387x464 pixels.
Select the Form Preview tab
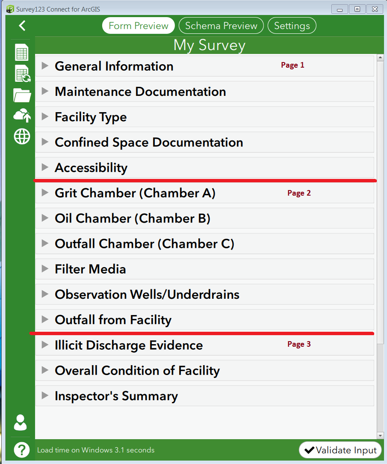point(139,26)
